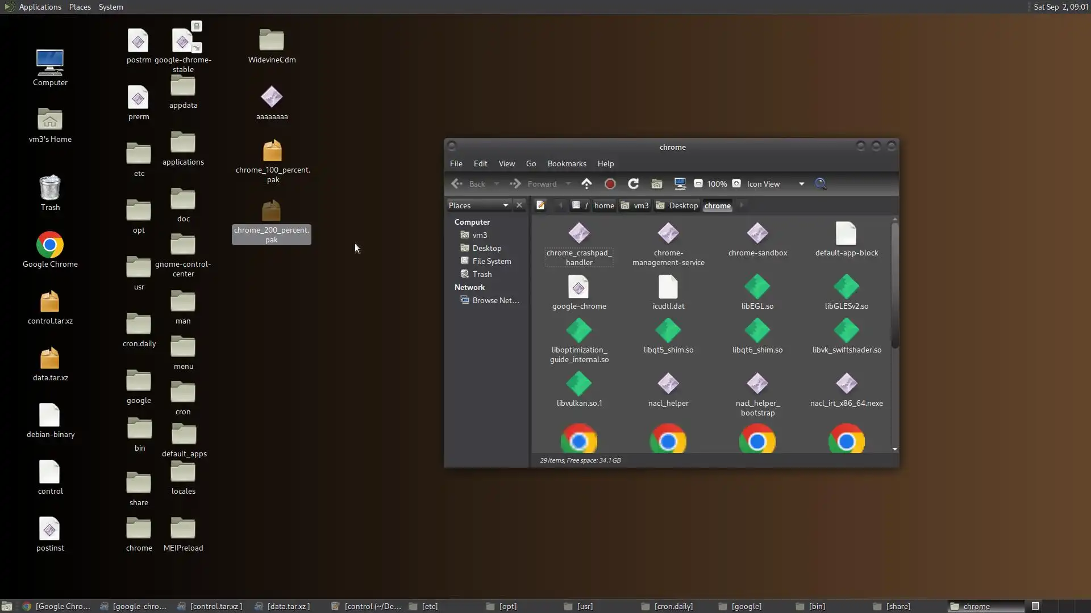Select File System in the sidebar
The height and width of the screenshot is (613, 1091).
(492, 261)
